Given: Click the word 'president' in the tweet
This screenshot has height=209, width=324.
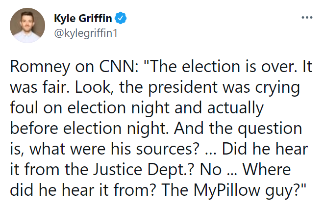Looking at the screenshot, I should point(183,88).
